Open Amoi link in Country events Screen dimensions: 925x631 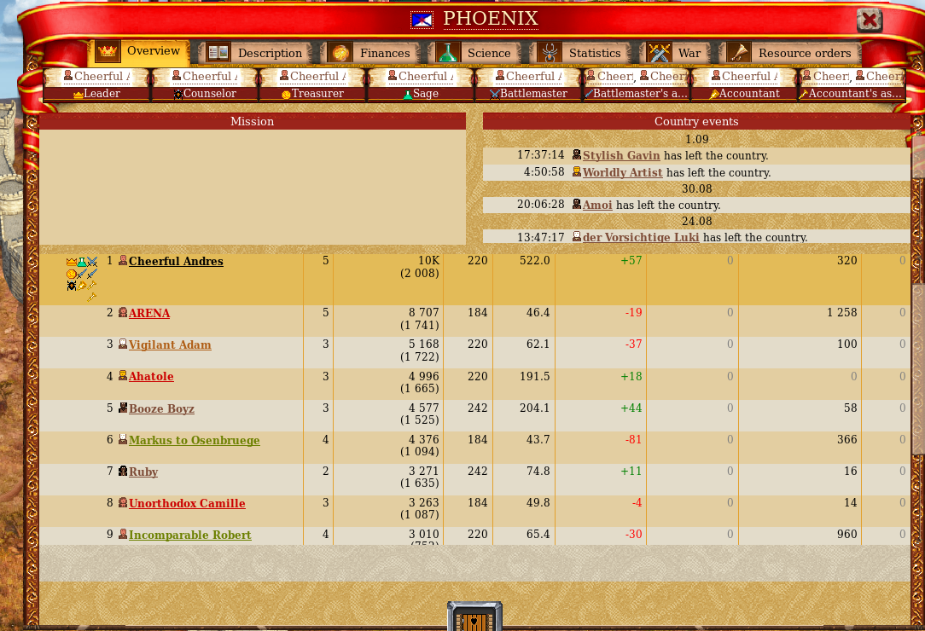click(597, 206)
